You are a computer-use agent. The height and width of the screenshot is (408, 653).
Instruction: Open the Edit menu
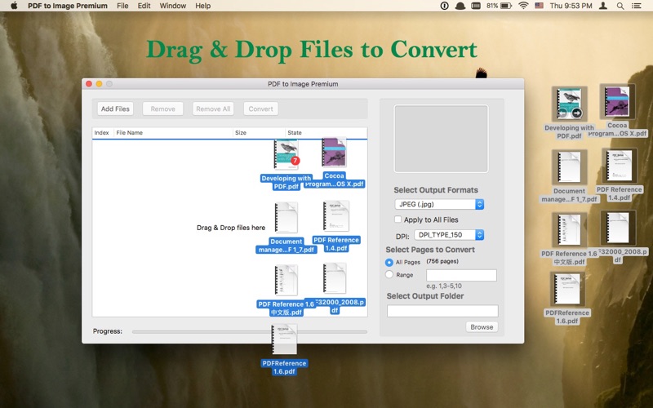144,6
